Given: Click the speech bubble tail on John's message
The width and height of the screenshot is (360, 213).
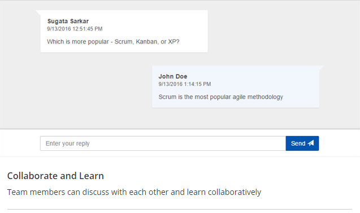Looking at the screenshot, I should tap(322, 68).
